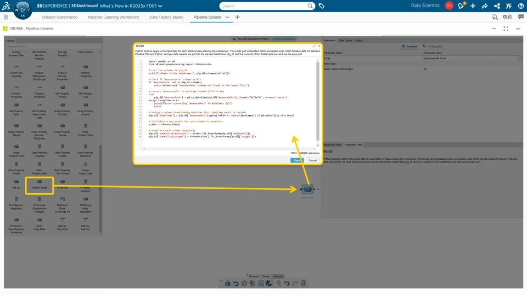Screen dimensions: 527x295
Task: Select the Array Property Merge component
Action: pyautogui.click(x=16, y=130)
